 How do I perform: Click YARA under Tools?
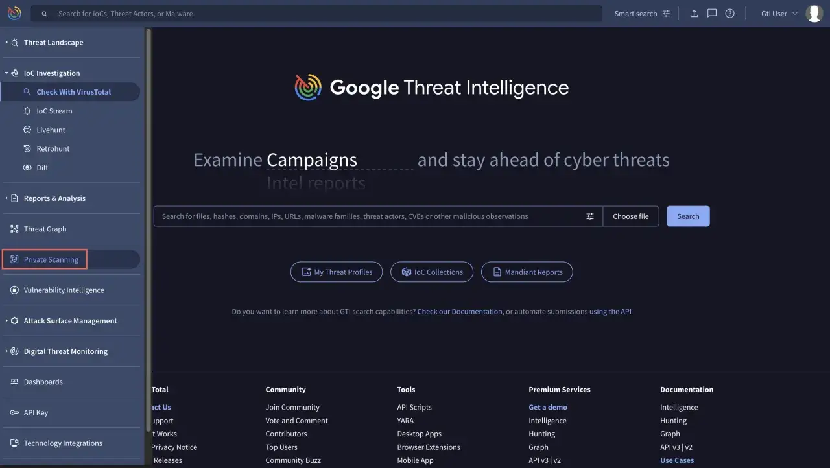click(x=405, y=421)
